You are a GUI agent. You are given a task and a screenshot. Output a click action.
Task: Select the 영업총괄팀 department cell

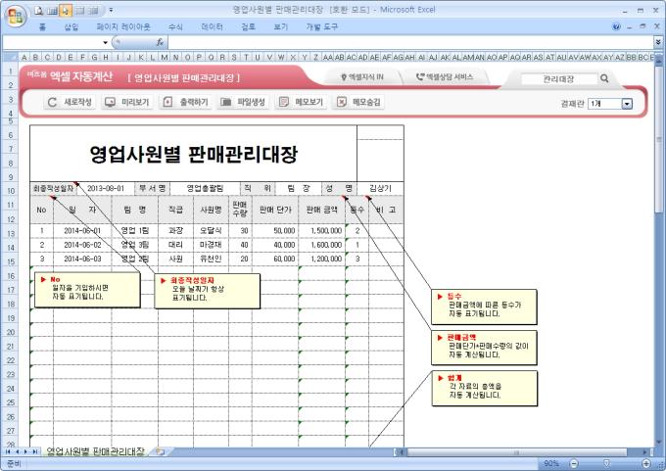[205, 189]
